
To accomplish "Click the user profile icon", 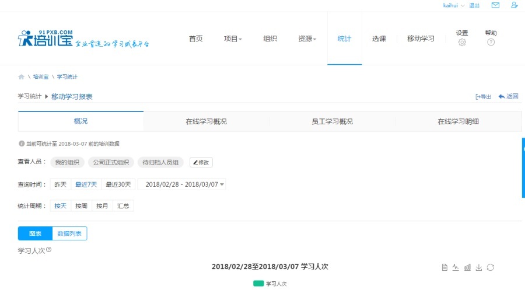I will click(514, 5).
